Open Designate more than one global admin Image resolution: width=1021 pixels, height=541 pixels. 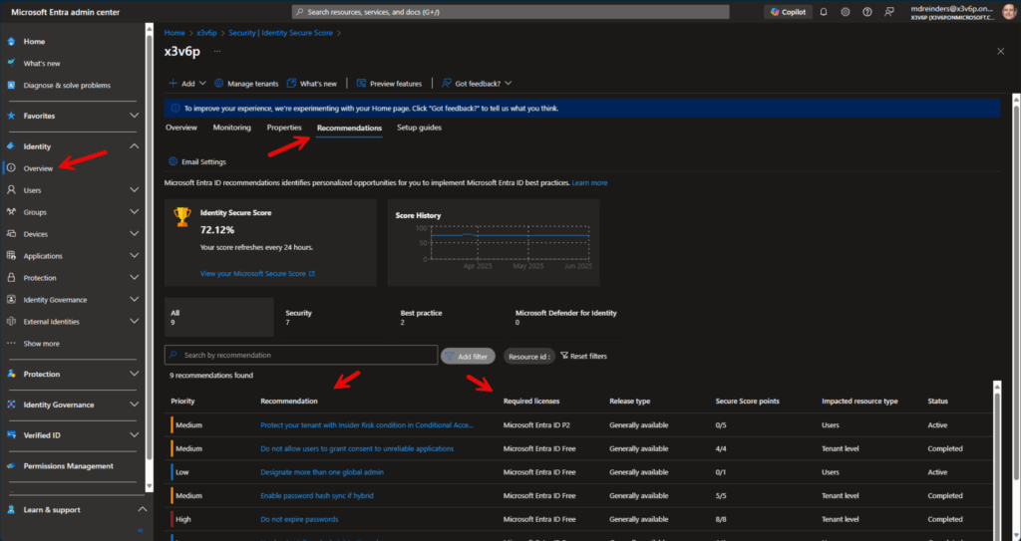[x=322, y=472]
